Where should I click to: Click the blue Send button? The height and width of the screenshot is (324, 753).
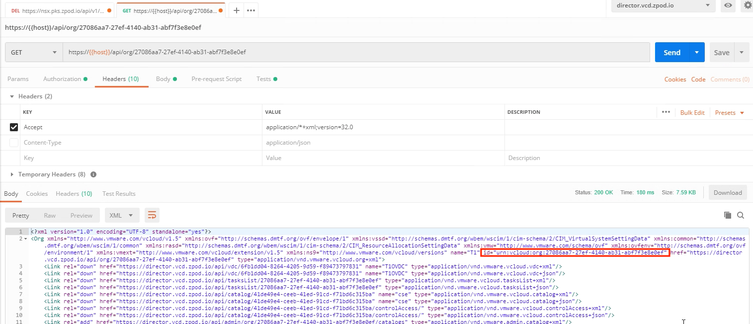pos(671,52)
